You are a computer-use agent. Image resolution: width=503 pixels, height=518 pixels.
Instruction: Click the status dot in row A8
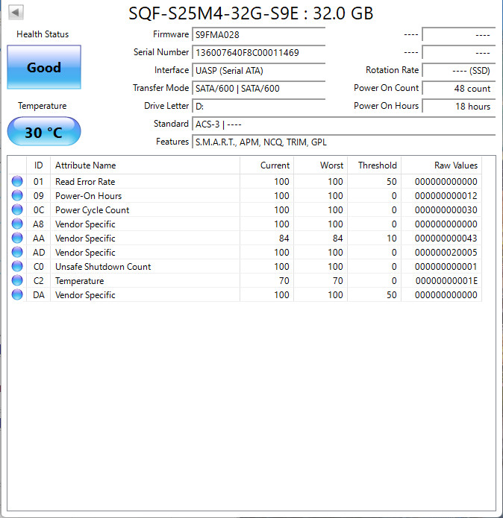[17, 224]
